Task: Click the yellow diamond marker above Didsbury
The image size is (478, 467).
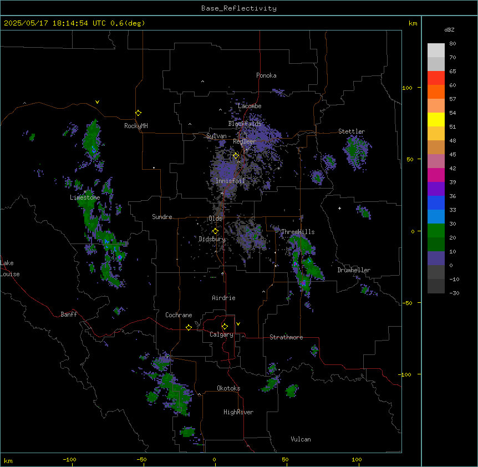Action: pos(215,231)
